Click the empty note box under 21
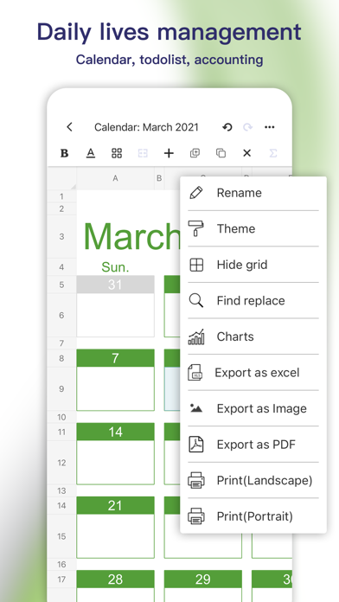339x602 pixels. [x=115, y=536]
